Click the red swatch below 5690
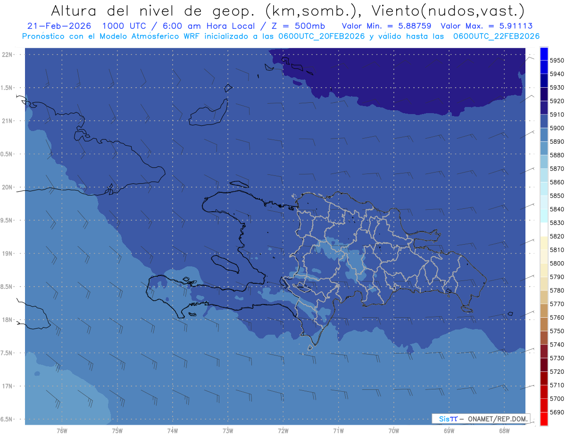Image resolution: width=566 pixels, height=437 pixels. (543, 419)
